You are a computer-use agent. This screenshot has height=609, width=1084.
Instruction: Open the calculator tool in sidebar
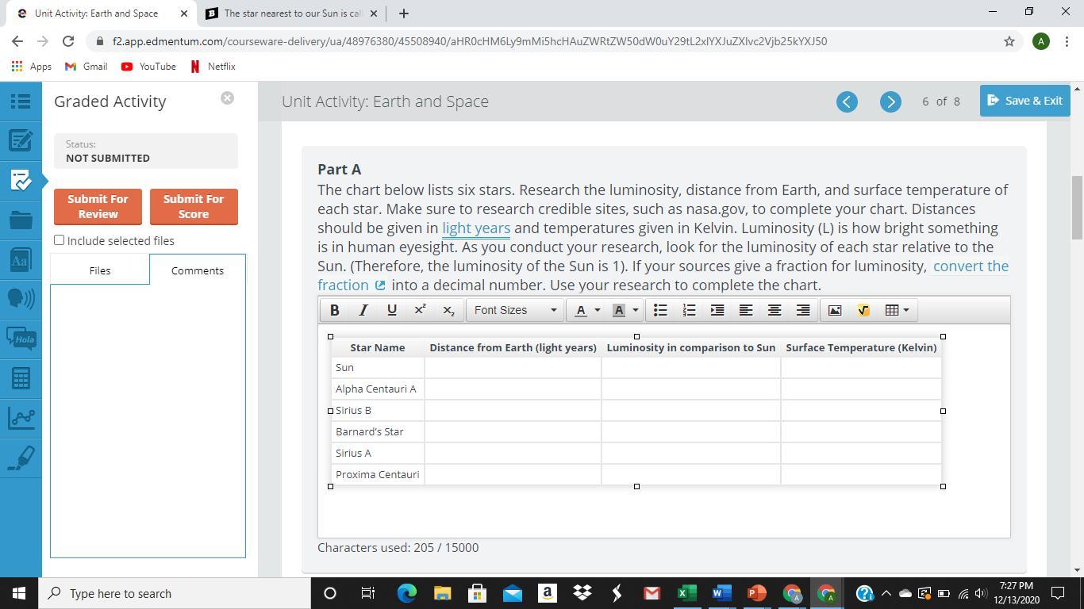[21, 378]
